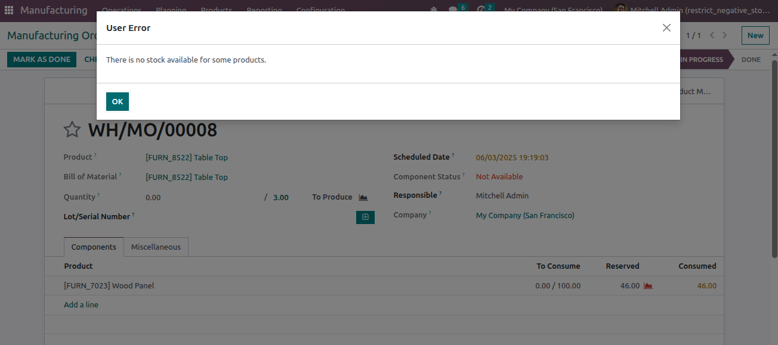
Task: Click Add a line in components
Action: pyautogui.click(x=81, y=305)
